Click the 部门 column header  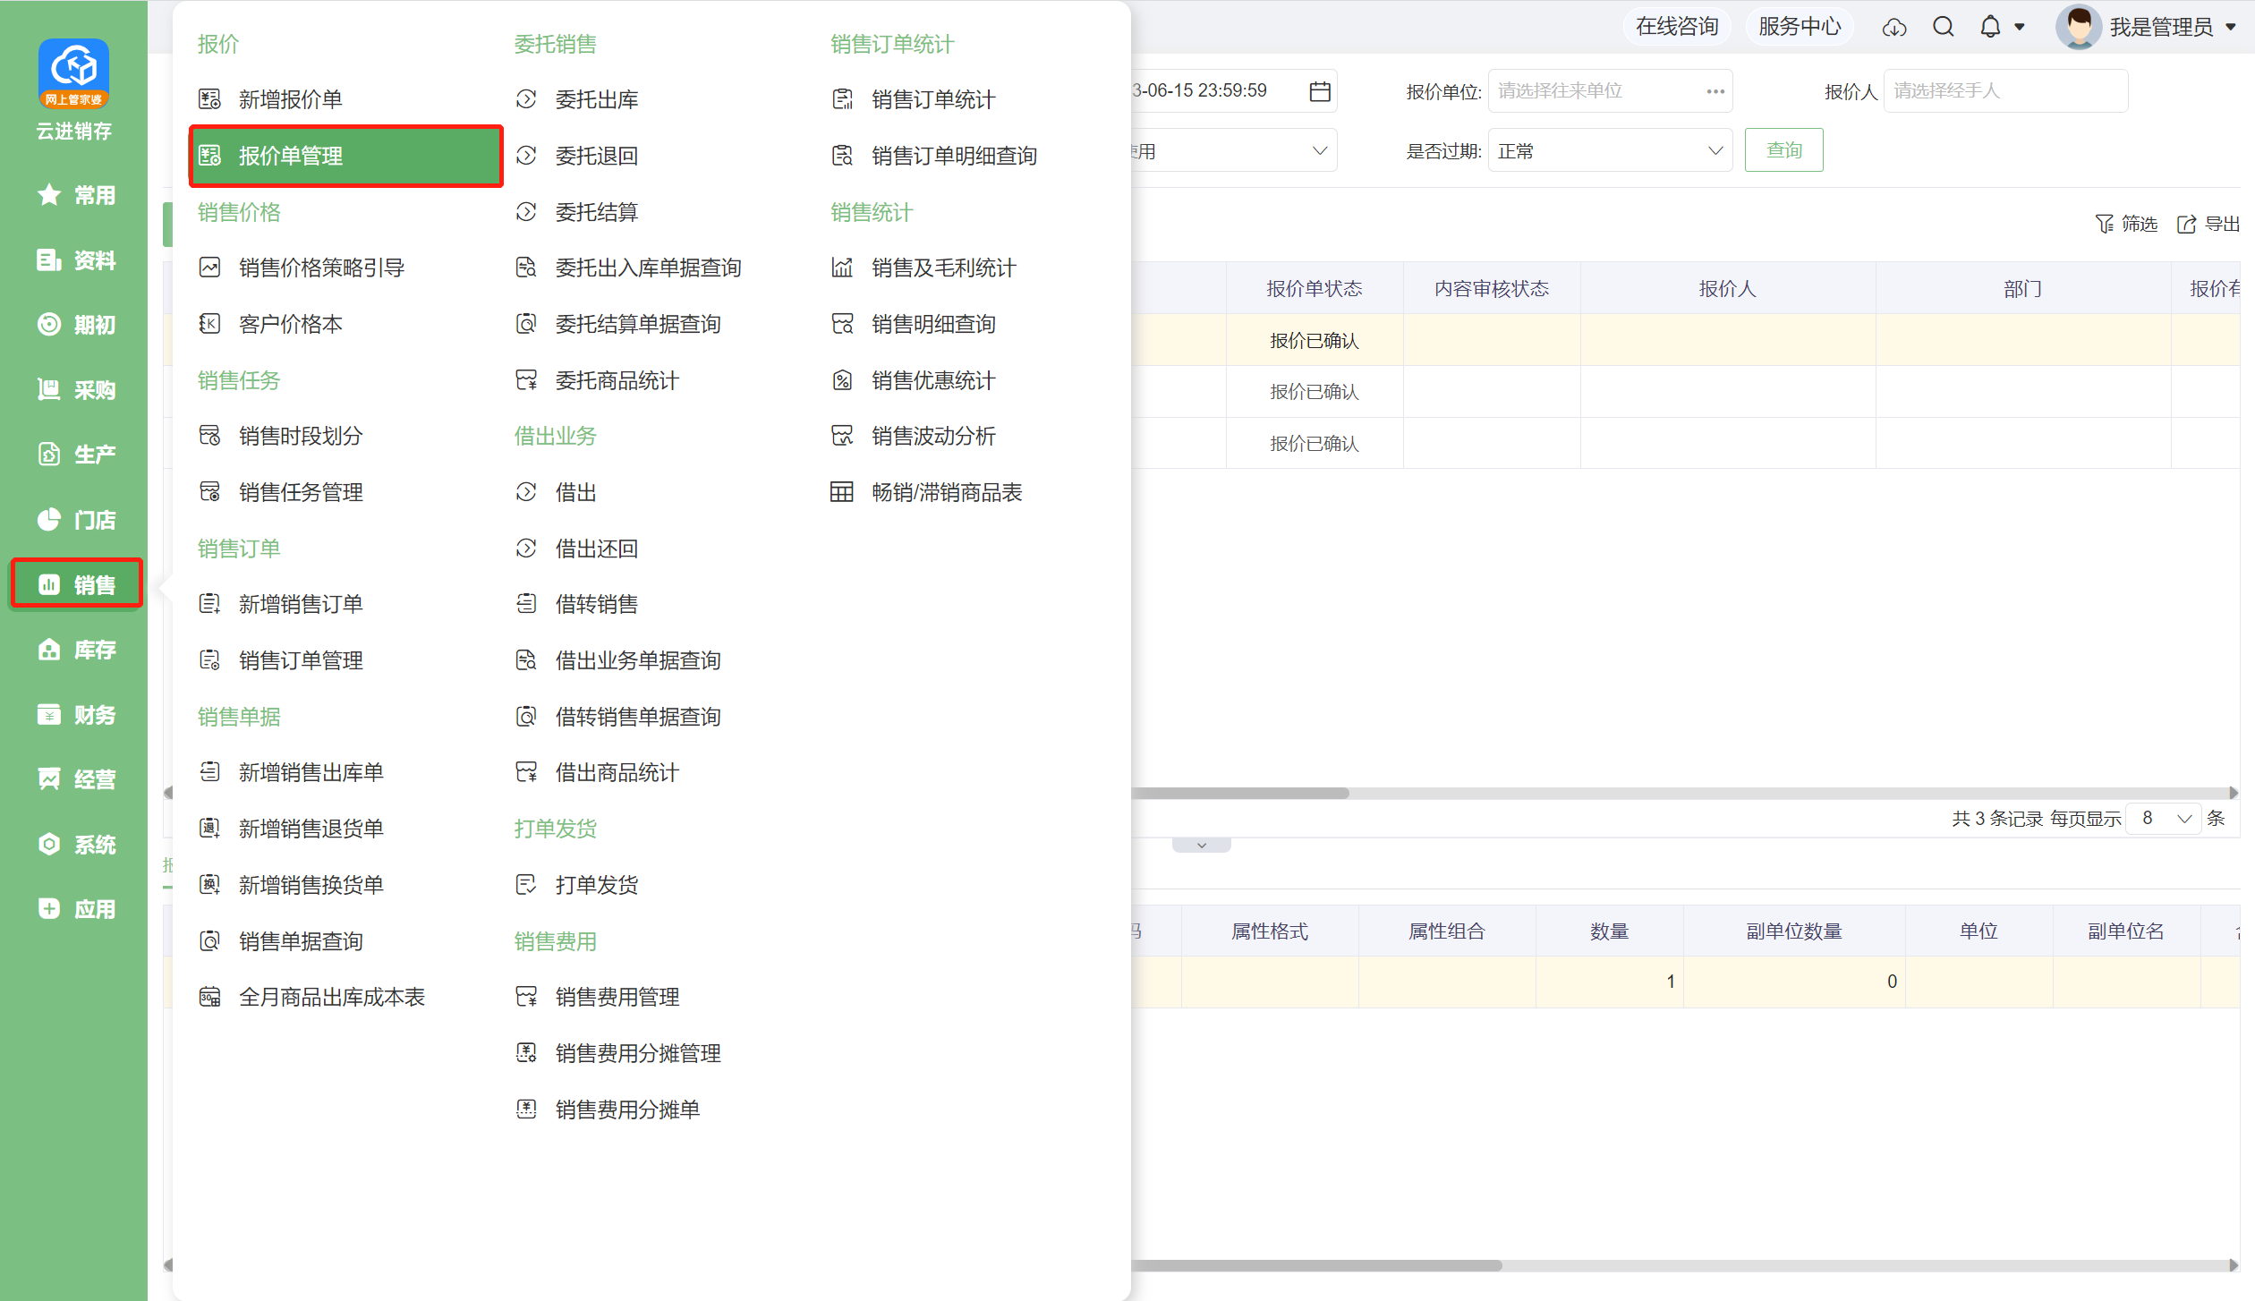2022,289
